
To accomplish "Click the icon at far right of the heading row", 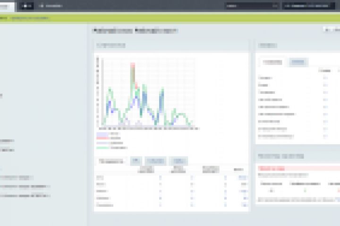I will pyautogui.click(x=327, y=30).
